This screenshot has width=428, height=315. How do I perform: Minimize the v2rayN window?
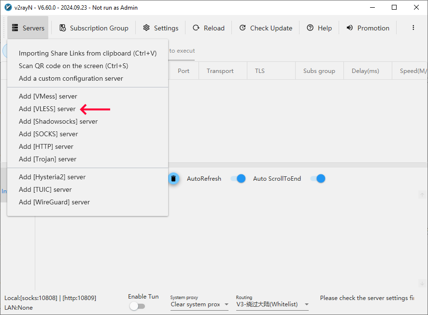tap(372, 7)
